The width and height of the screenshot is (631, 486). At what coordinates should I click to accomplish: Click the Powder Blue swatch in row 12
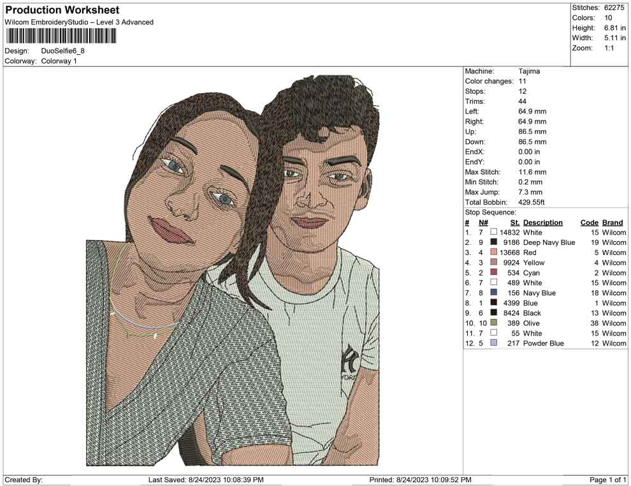[493, 343]
